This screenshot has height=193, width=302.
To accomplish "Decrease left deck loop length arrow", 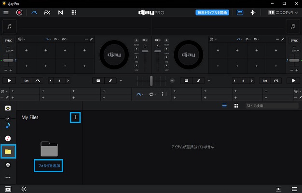I will click(51, 81).
